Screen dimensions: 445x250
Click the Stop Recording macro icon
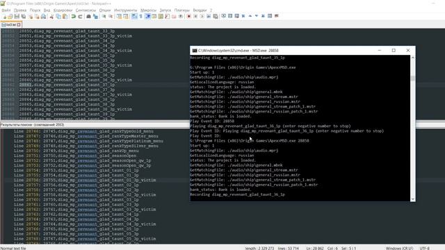point(195,17)
